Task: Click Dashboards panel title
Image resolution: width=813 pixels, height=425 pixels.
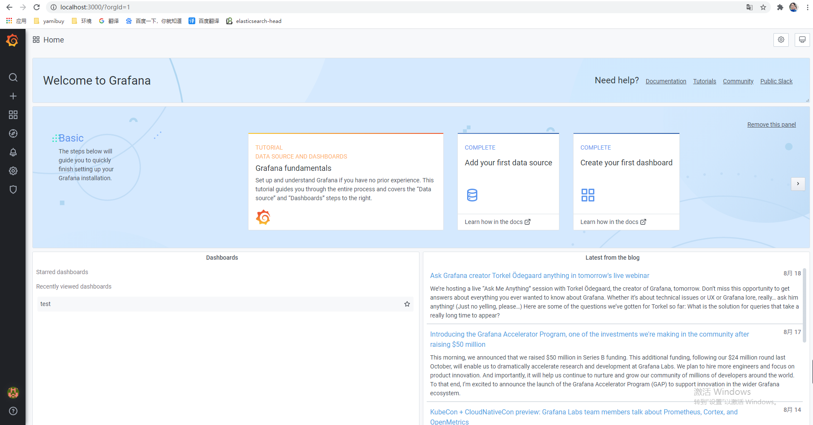Action: (x=222, y=258)
